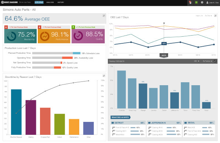Click the factory icon beside Detroit
The image size is (220, 143).
(x=113, y=123)
